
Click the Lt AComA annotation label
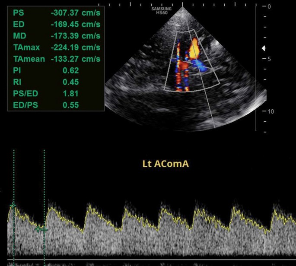[166, 164]
